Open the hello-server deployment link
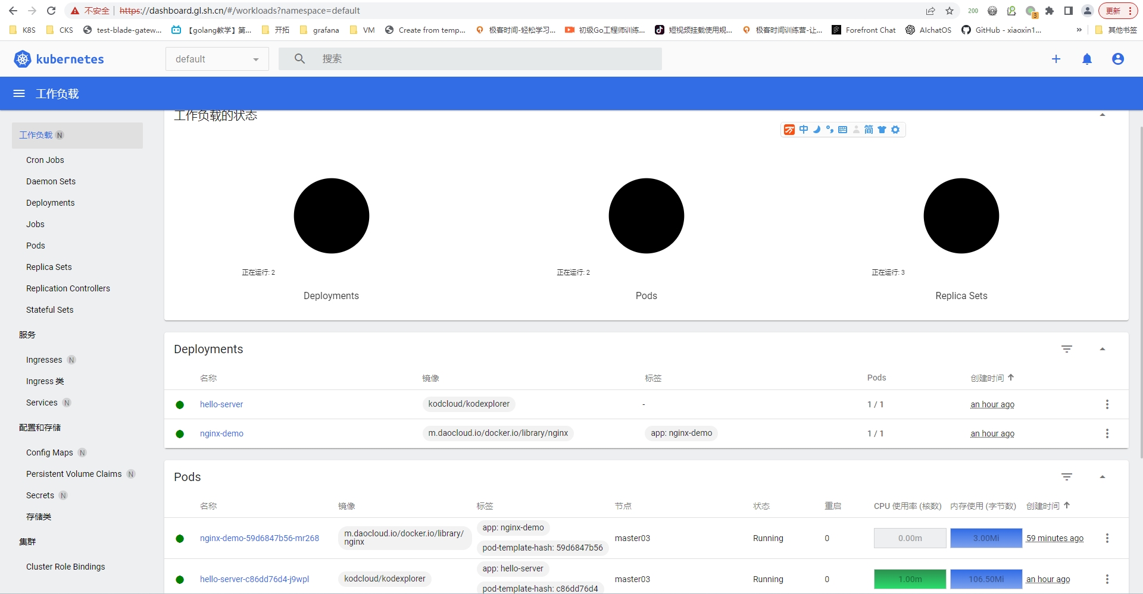Screen dimensions: 1143x594 [x=221, y=404]
